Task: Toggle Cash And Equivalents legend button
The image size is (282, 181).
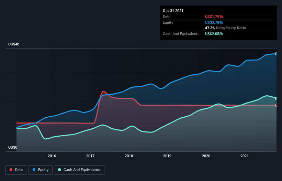Action: point(79,170)
